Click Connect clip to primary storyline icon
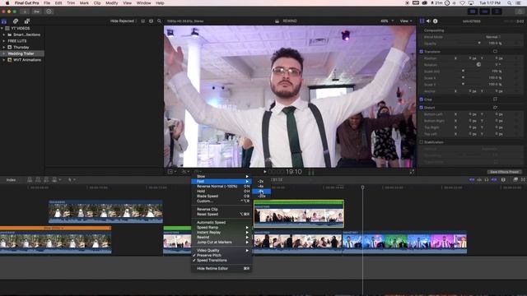 coord(30,180)
